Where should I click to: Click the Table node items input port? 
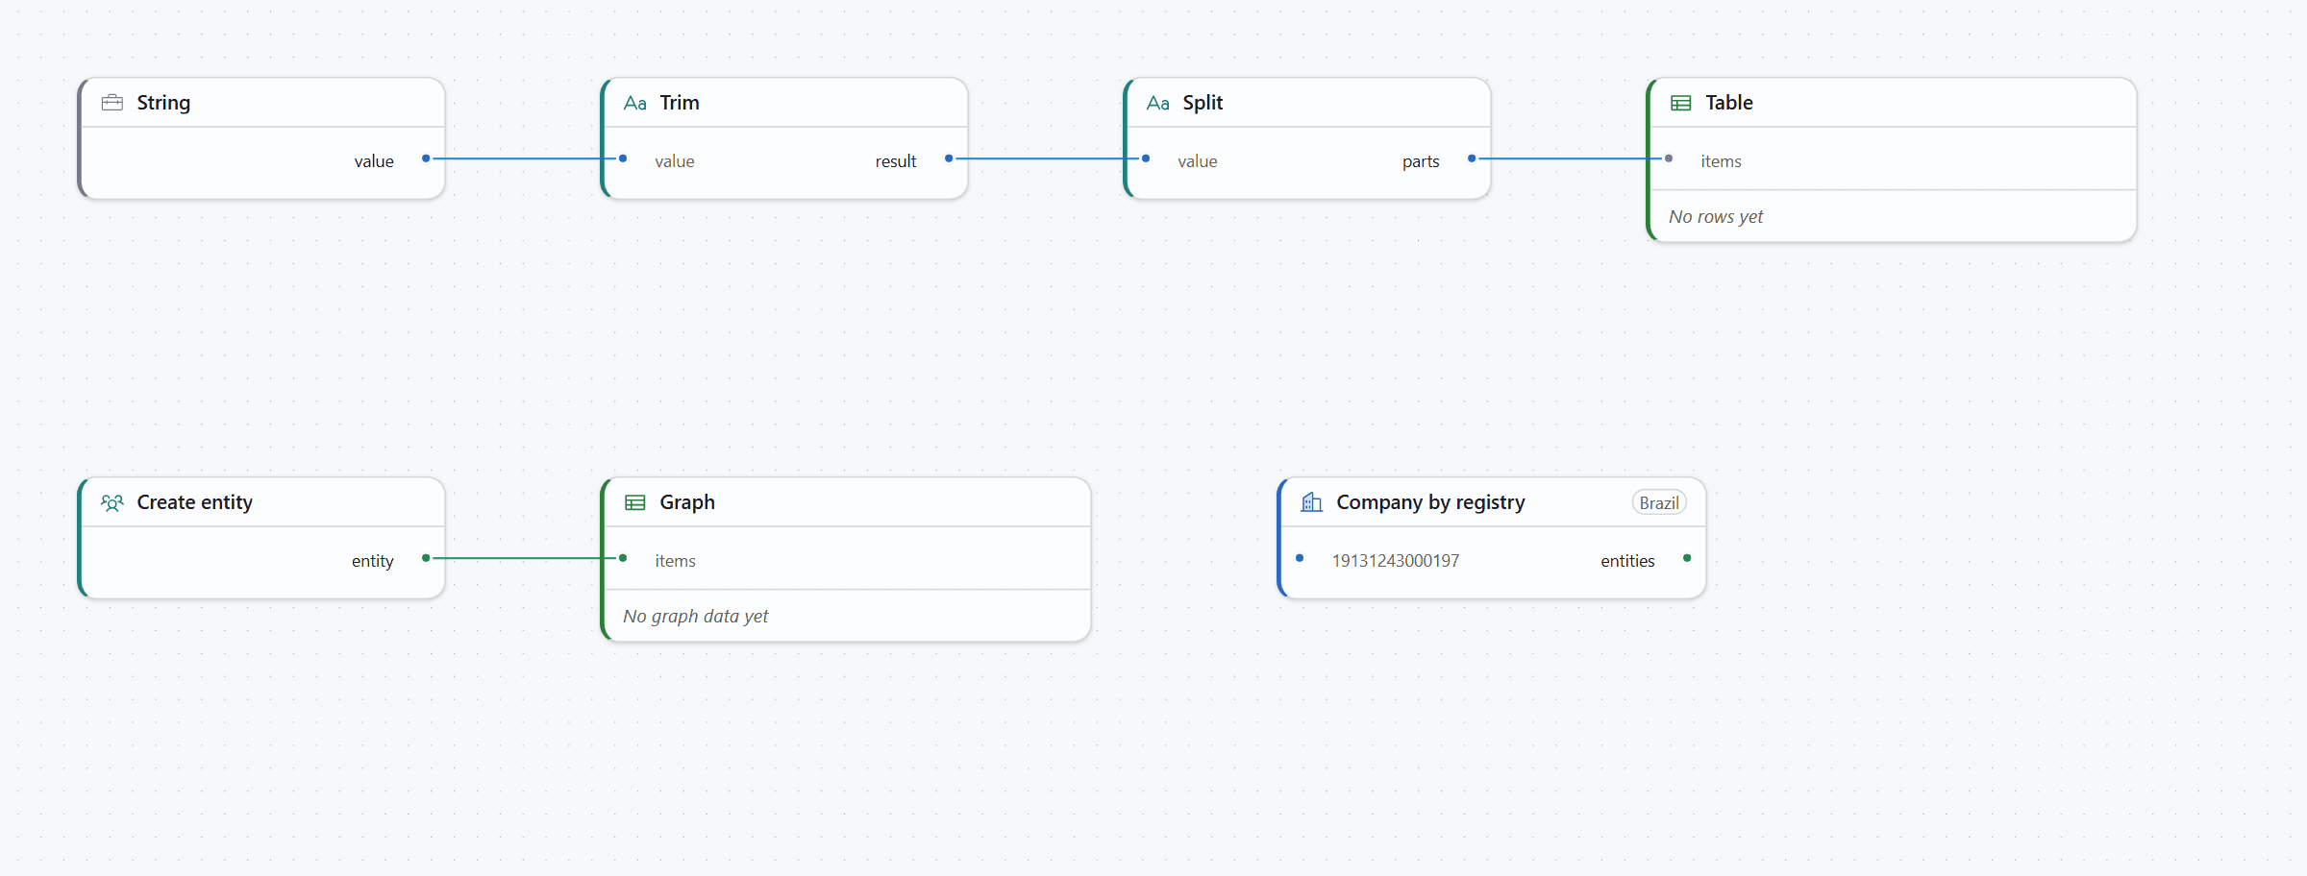(1669, 158)
